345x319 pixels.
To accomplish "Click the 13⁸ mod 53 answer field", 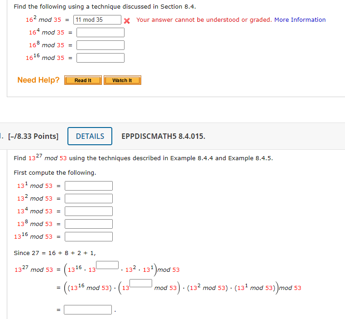I will (89, 224).
